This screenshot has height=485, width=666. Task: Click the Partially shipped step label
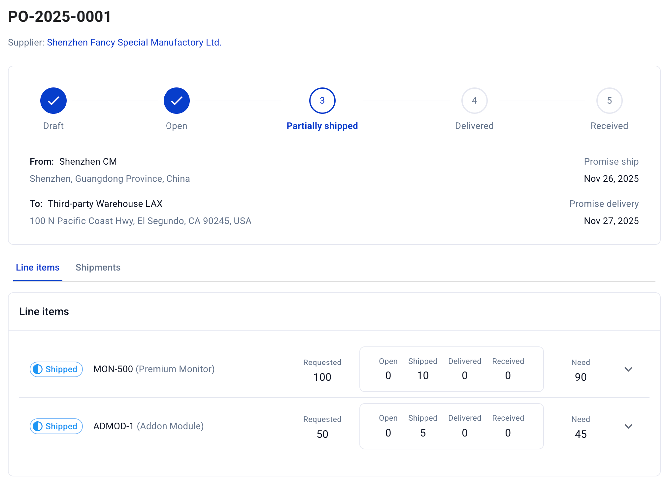(322, 126)
